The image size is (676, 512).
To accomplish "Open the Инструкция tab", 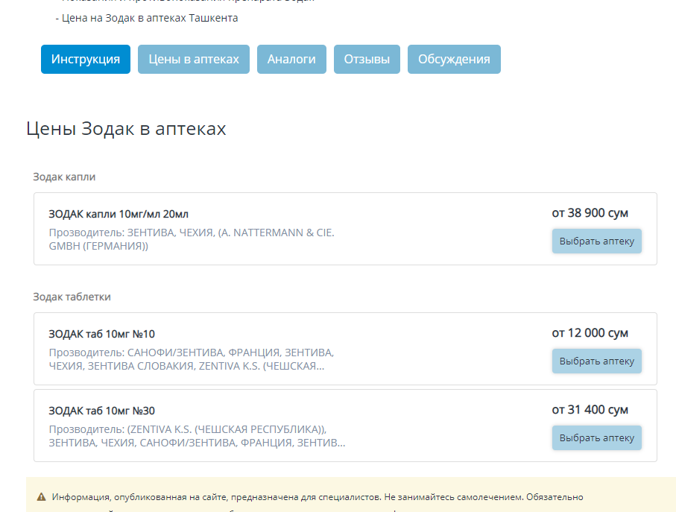I will pyautogui.click(x=86, y=59).
